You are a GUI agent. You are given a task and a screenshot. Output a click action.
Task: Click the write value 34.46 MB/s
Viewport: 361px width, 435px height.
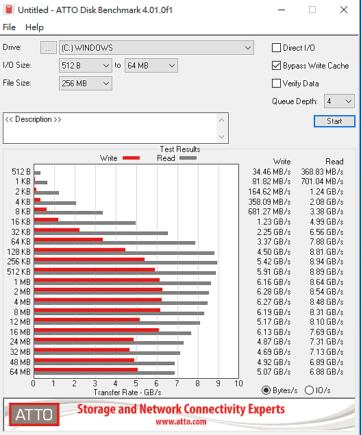[271, 172]
